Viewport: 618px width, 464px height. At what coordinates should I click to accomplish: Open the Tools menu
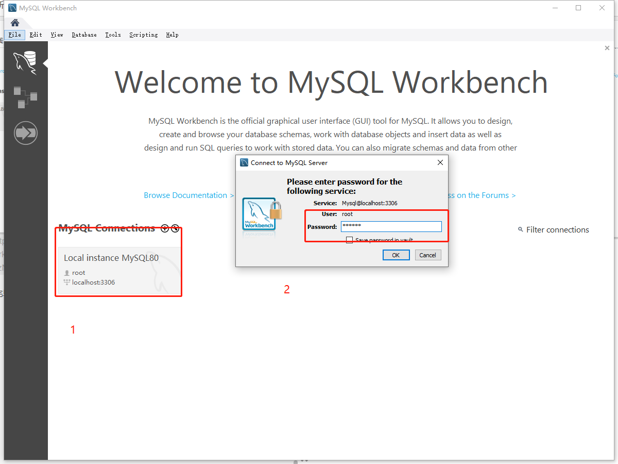tap(113, 35)
